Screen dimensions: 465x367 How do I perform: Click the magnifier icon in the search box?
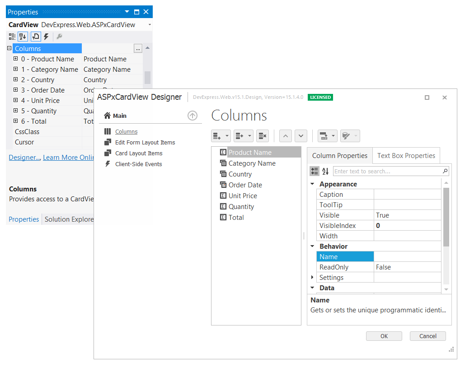coord(445,171)
